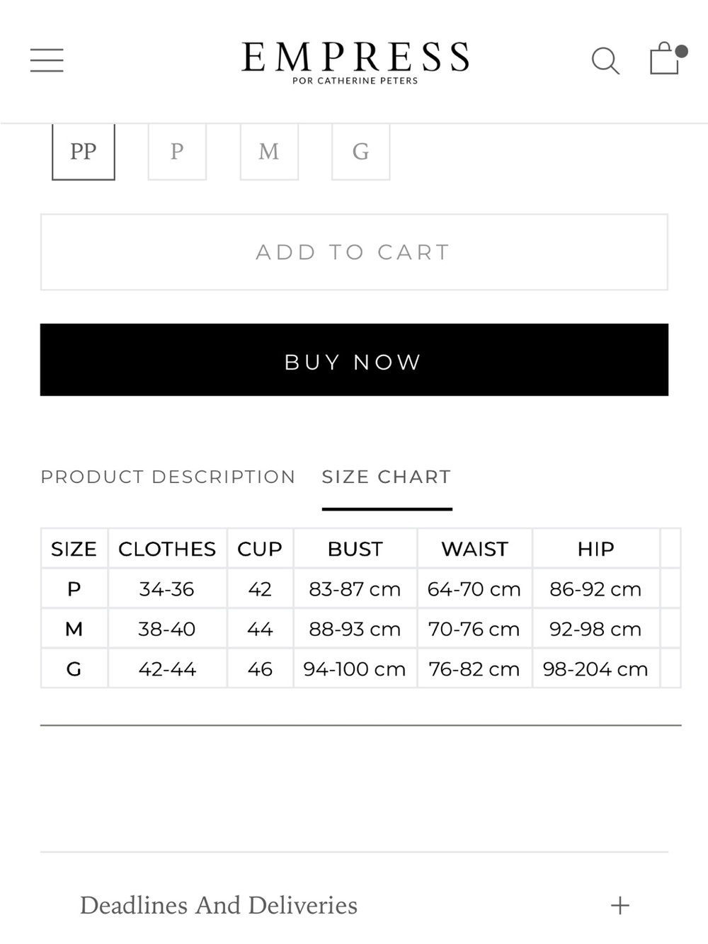Screen dimensions: 708x944
Task: Choose size G option
Action: (x=361, y=152)
